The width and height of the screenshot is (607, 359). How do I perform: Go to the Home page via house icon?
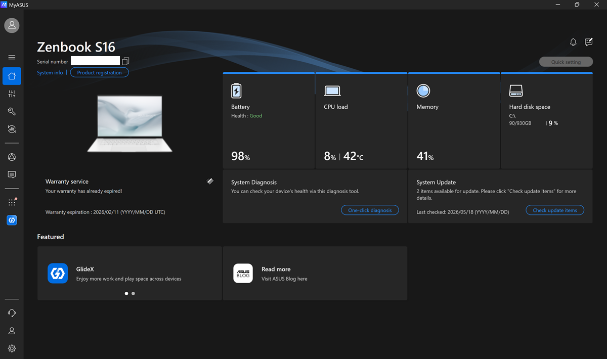[12, 76]
